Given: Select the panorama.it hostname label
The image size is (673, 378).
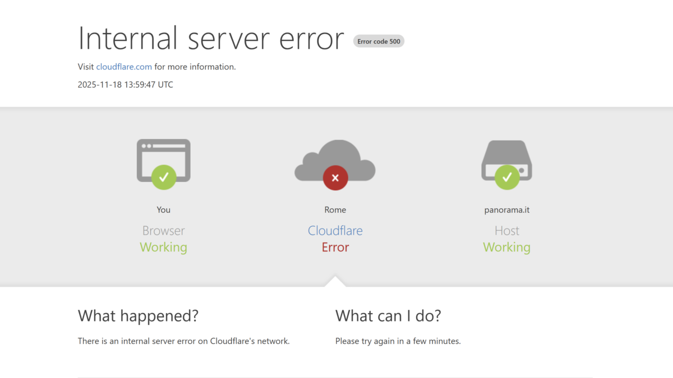Looking at the screenshot, I should [506, 209].
